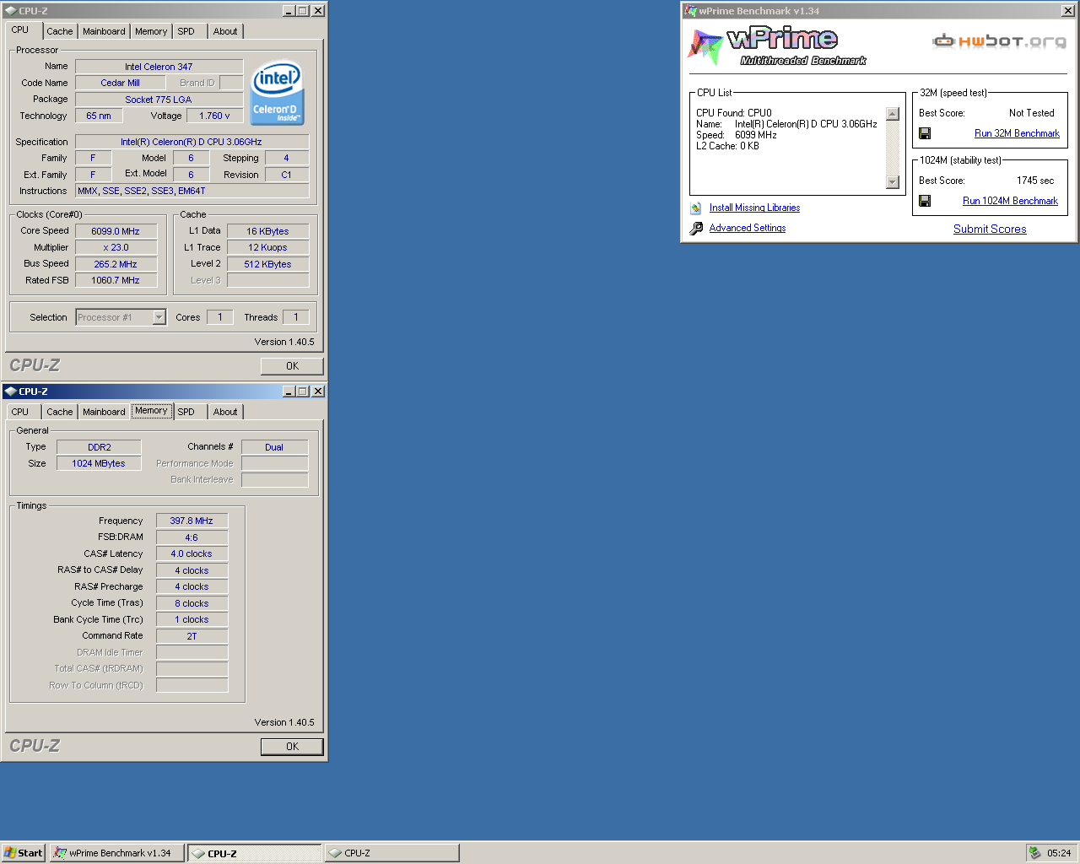Viewport: 1080px width, 864px height.
Task: Click CPU List scrollbar down arrow
Action: point(893,182)
